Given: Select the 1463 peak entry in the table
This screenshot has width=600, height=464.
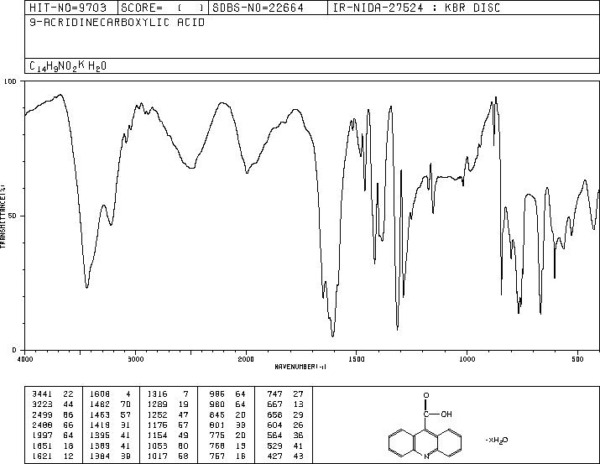Looking at the screenshot, I should pos(110,414).
